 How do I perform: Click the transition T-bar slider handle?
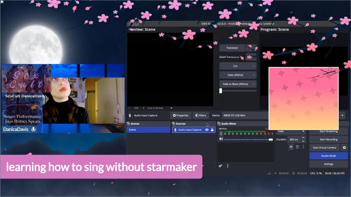tap(220, 91)
